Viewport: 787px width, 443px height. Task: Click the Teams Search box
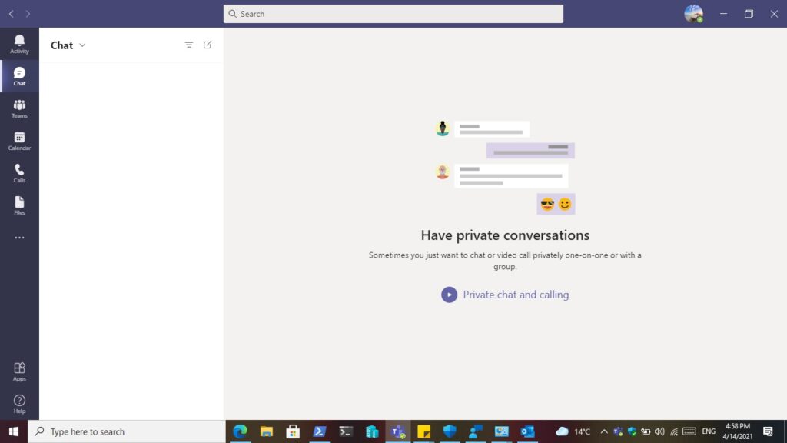point(393,14)
